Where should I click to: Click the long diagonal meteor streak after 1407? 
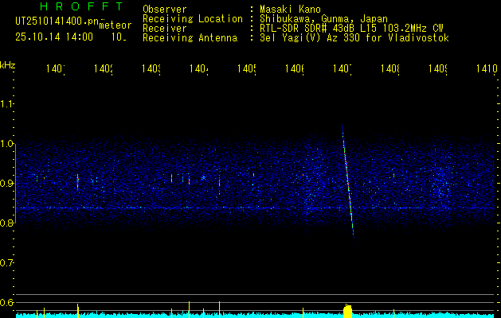coord(347,182)
